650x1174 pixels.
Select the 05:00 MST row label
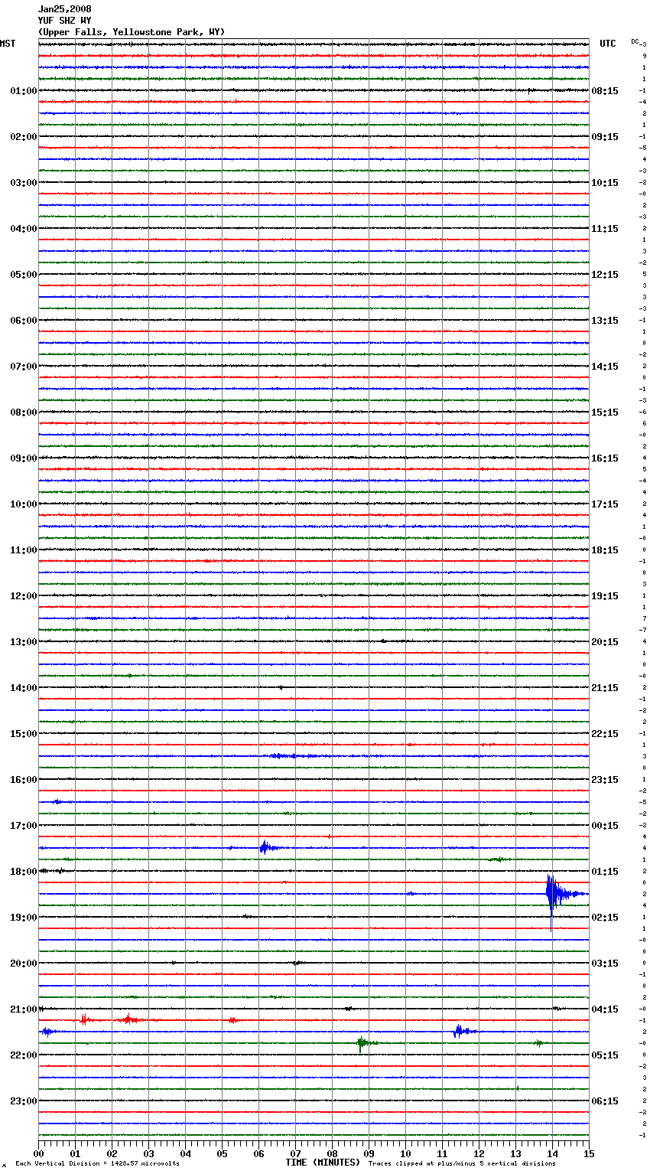pyautogui.click(x=24, y=275)
